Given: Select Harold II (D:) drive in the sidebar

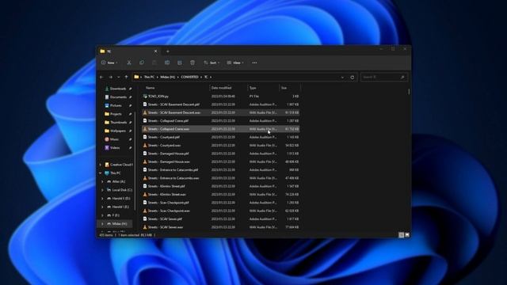Looking at the screenshot, I should (120, 199).
